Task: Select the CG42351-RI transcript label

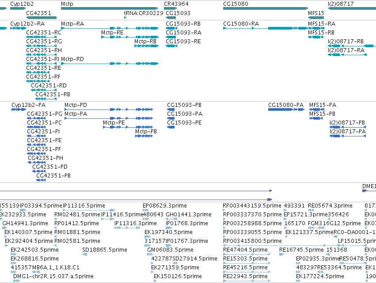Action: coord(43,59)
